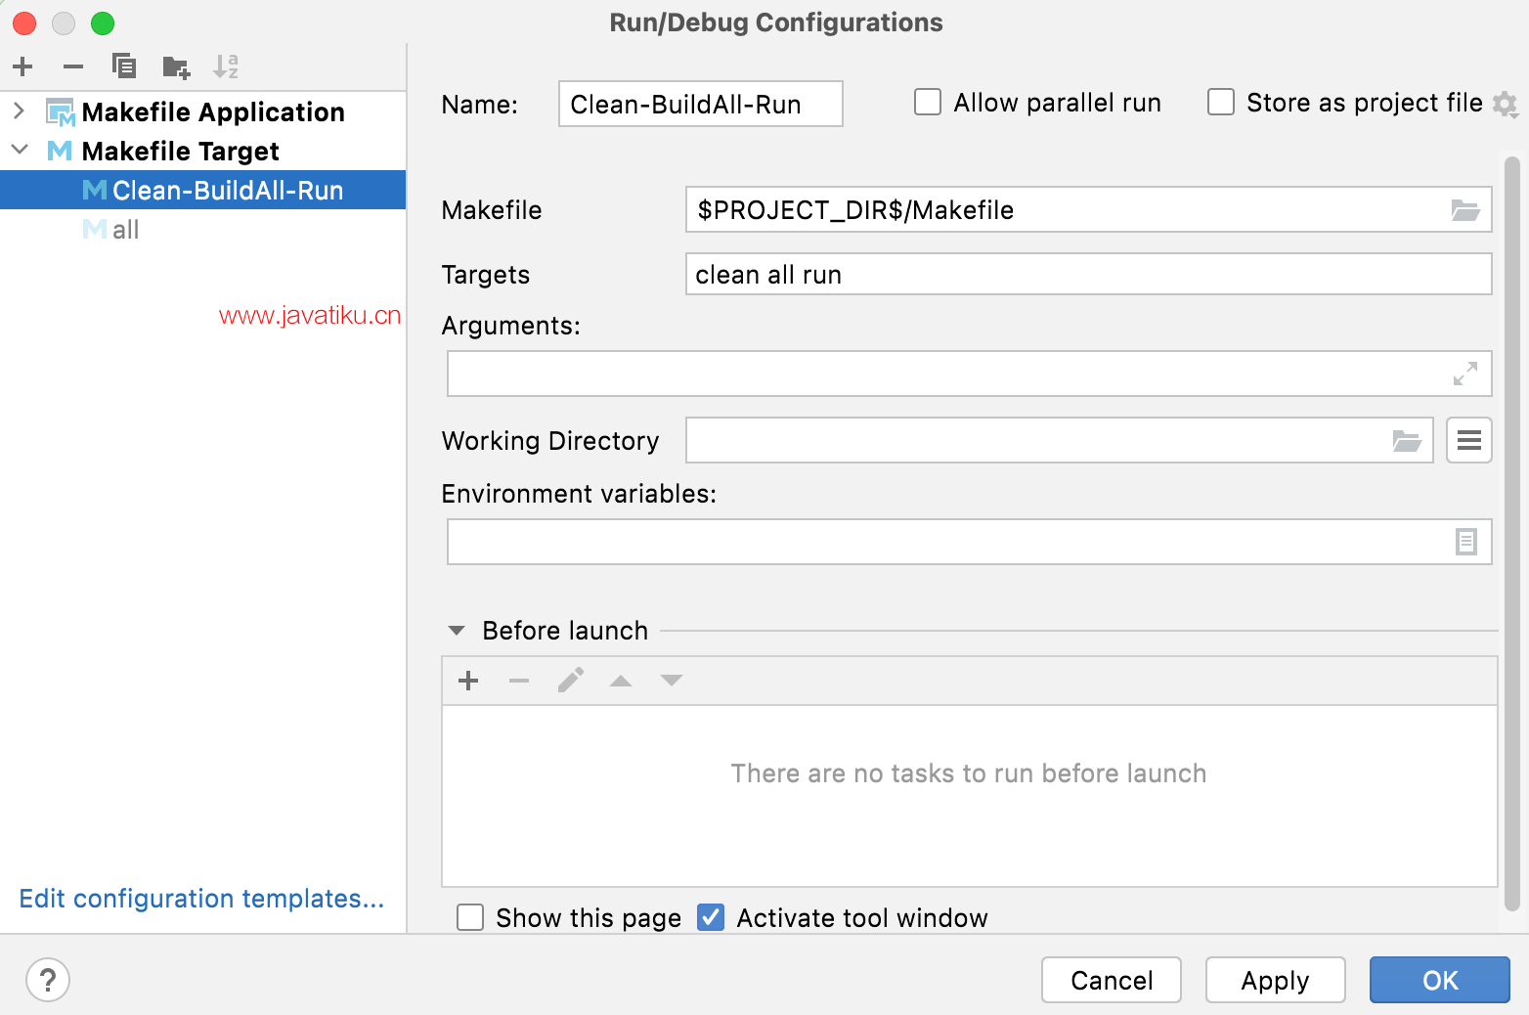
Task: Enable Allow parallel run
Action: (x=928, y=103)
